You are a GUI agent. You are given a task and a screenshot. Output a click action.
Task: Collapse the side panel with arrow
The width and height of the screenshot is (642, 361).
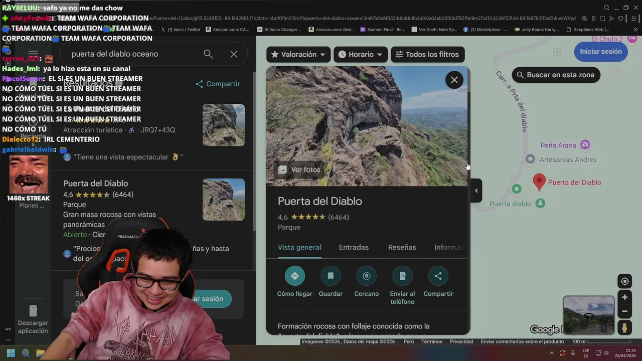(476, 191)
